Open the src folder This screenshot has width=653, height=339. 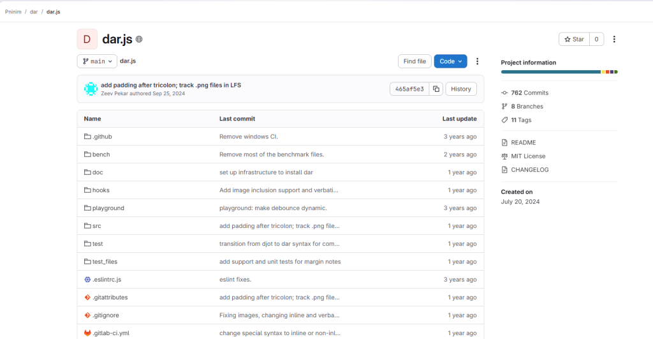point(96,226)
